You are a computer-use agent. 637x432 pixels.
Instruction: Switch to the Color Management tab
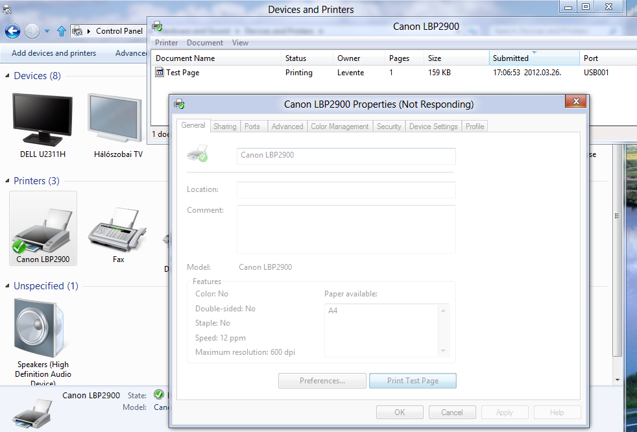coord(340,126)
